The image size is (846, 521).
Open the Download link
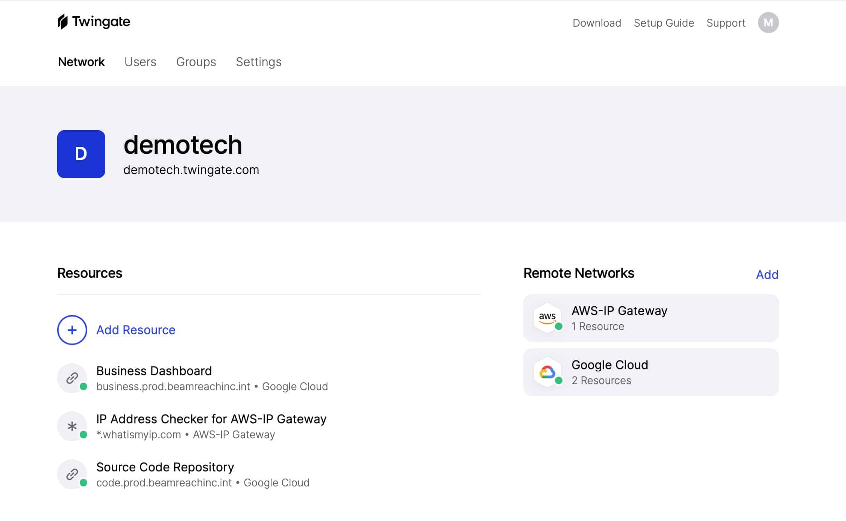597,23
